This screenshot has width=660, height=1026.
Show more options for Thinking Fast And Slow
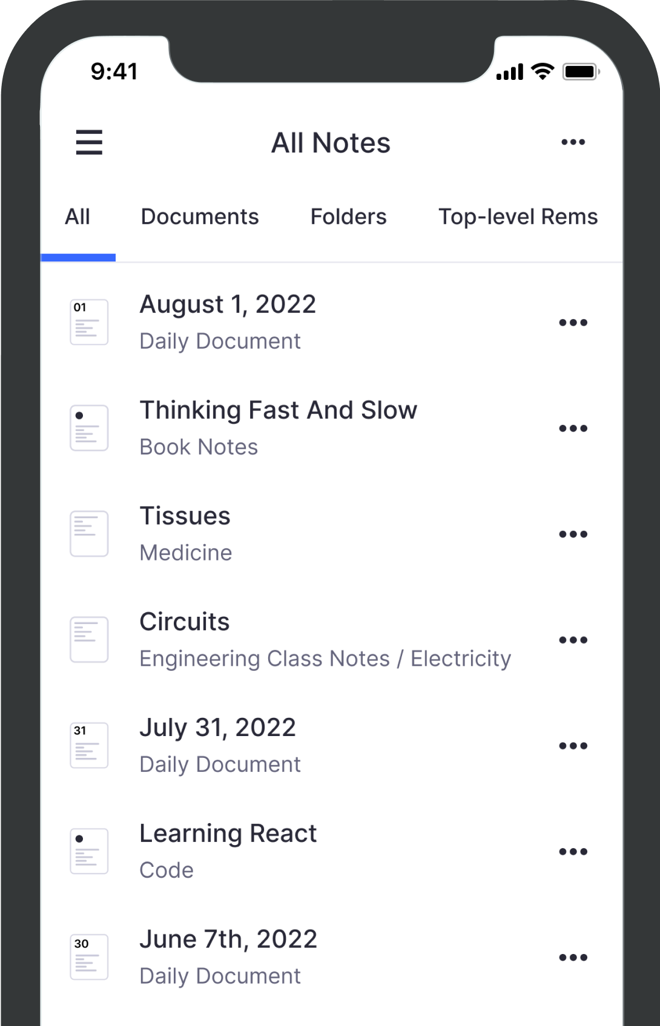tap(573, 429)
